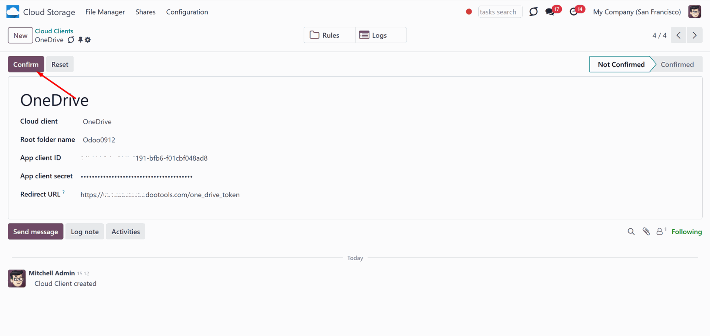
Task: Click the App client ID field
Action: [x=144, y=158]
